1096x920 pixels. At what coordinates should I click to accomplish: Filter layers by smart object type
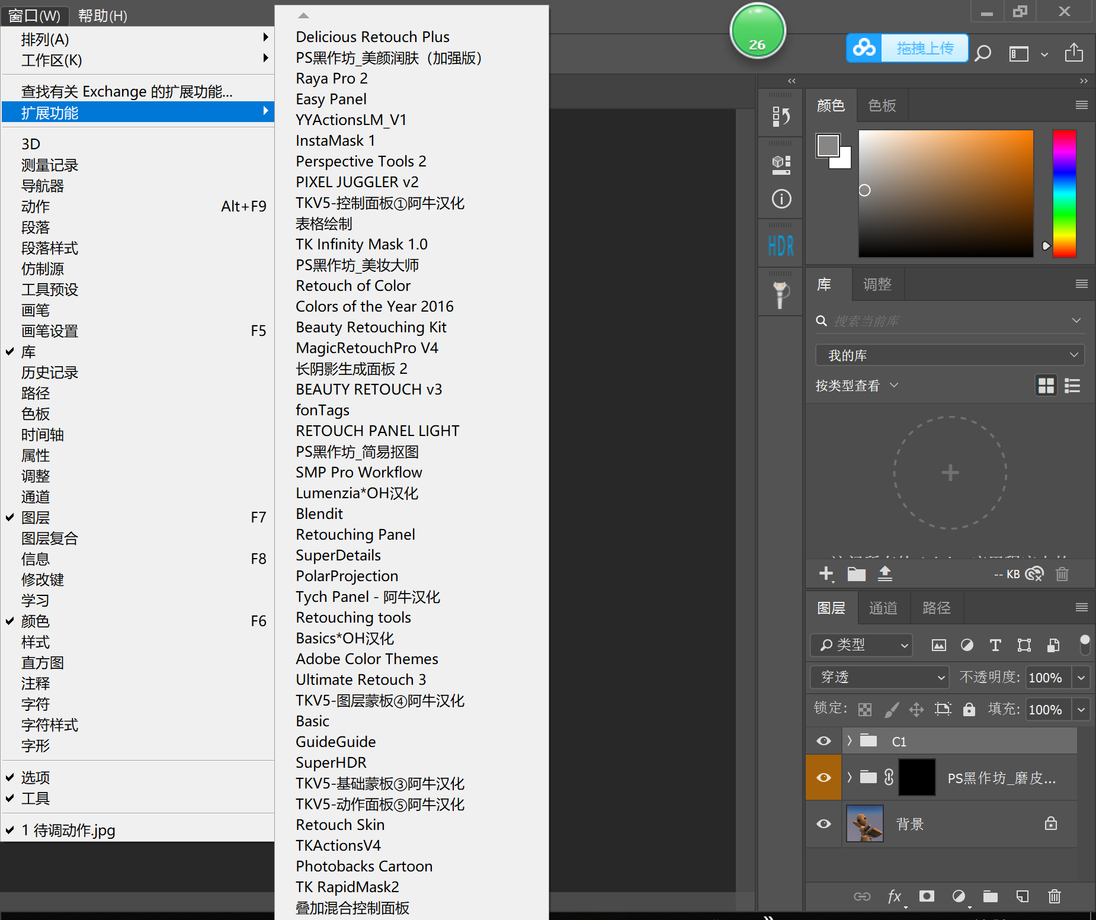pyautogui.click(x=1053, y=645)
